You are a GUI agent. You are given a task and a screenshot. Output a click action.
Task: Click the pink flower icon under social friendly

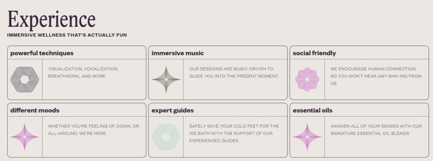(x=307, y=79)
